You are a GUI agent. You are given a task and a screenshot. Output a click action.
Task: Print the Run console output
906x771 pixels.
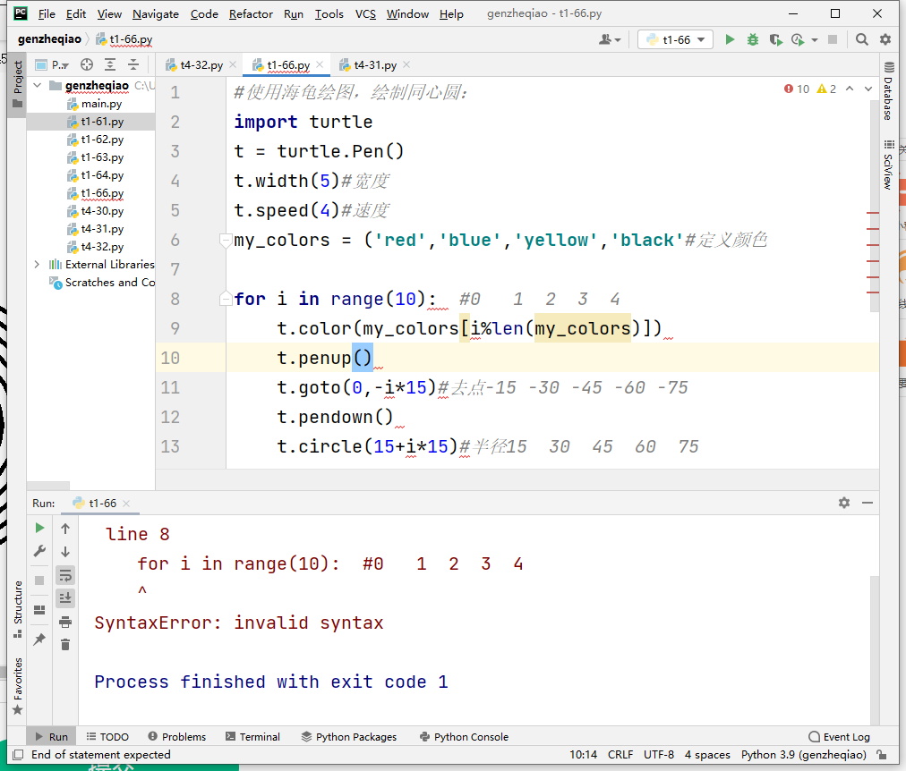(65, 622)
